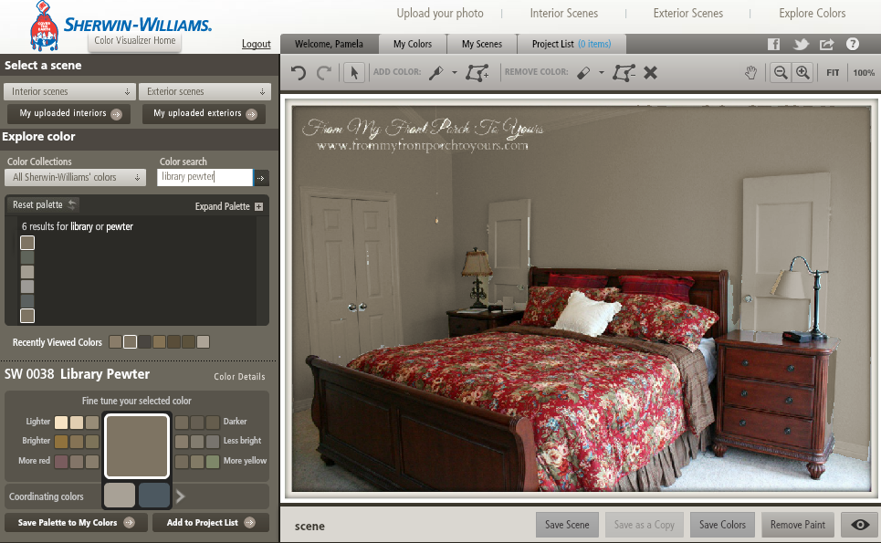Undo the last paint action
The height and width of the screenshot is (543, 881).
point(298,72)
